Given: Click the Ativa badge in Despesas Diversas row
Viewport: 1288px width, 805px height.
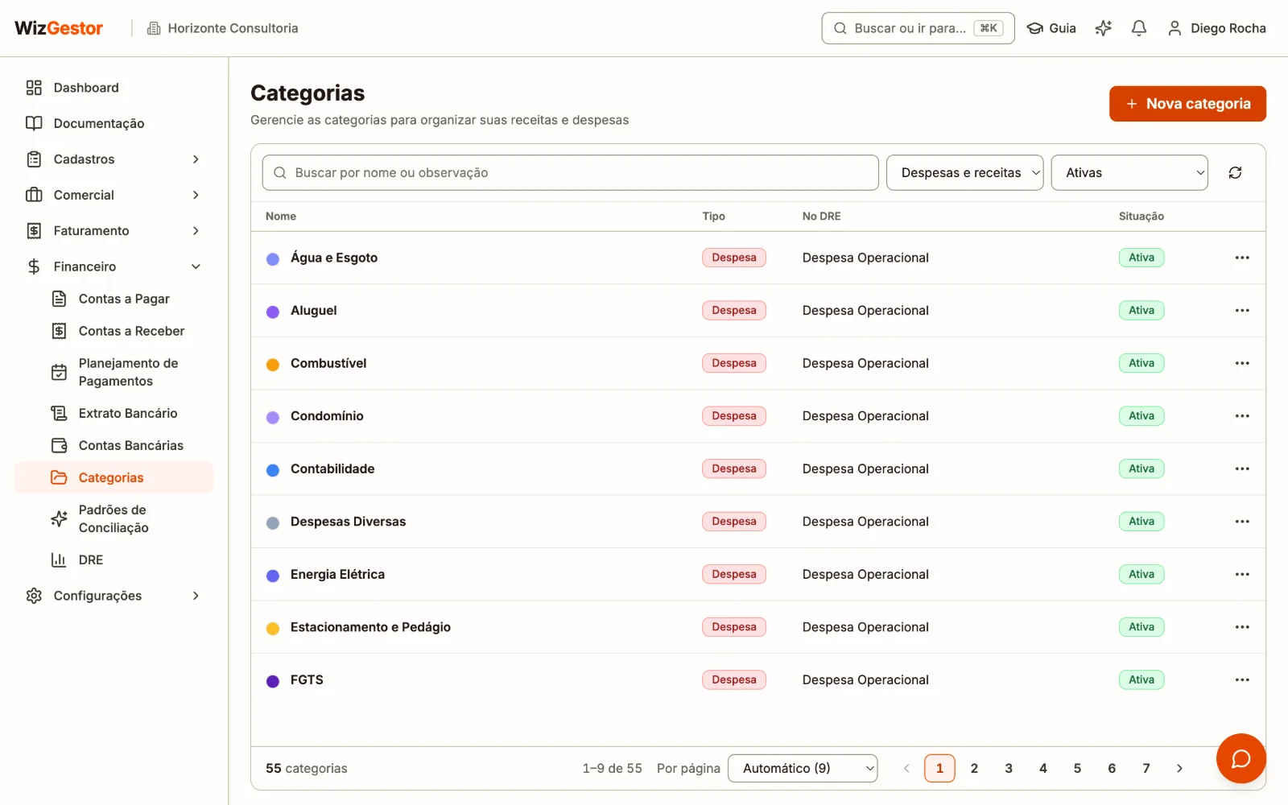Looking at the screenshot, I should (x=1141, y=522).
